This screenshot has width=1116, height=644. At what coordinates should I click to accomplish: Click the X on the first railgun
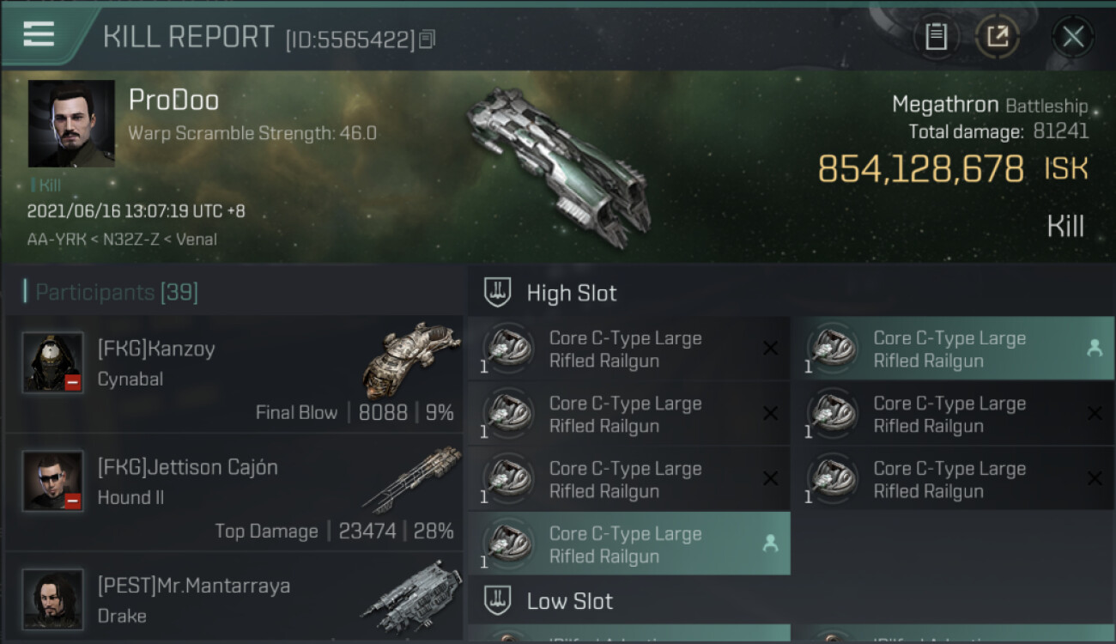click(770, 349)
